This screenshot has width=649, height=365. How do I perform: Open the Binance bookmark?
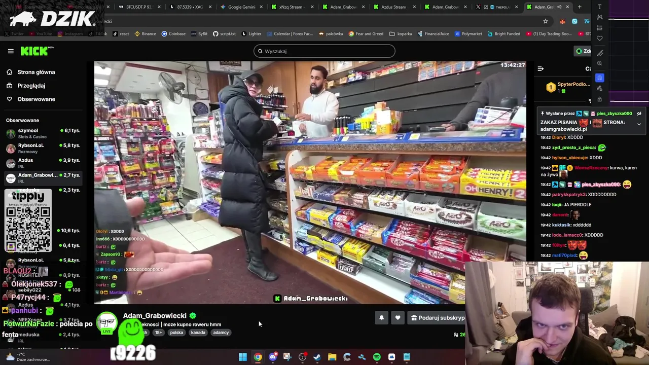tap(145, 34)
